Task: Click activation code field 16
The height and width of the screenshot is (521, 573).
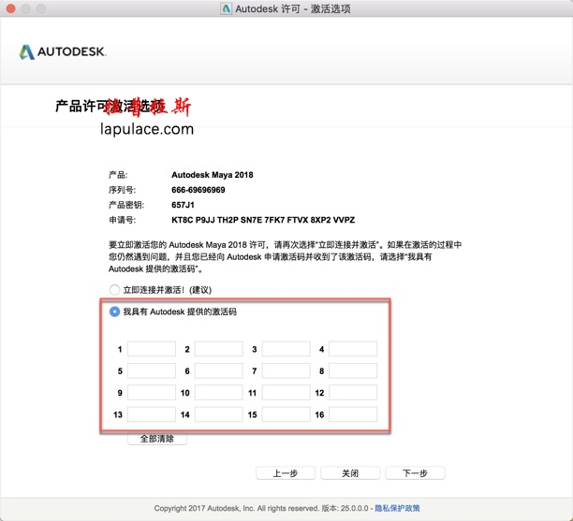Action: [353, 414]
